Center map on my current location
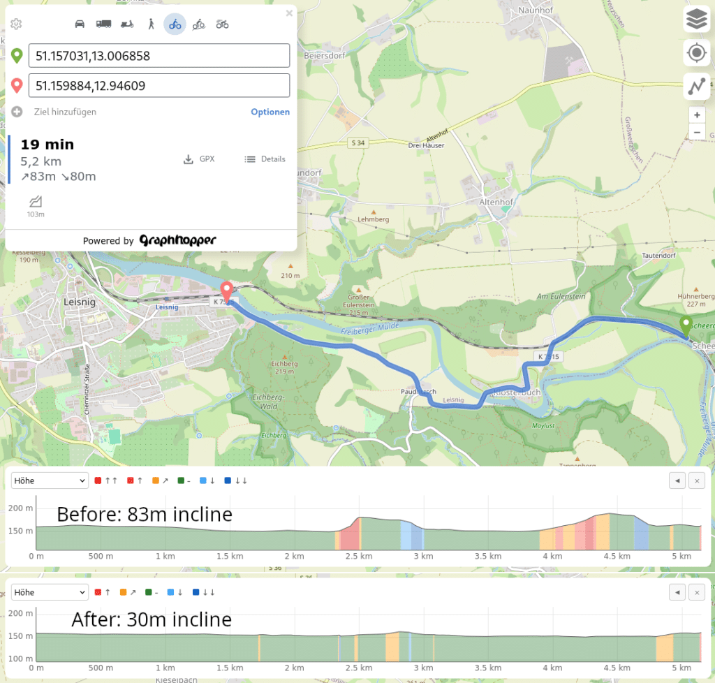This screenshot has height=683, width=715. pyautogui.click(x=696, y=53)
